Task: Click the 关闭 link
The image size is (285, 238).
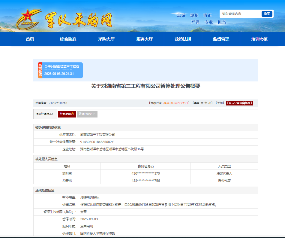Action: tap(220, 103)
